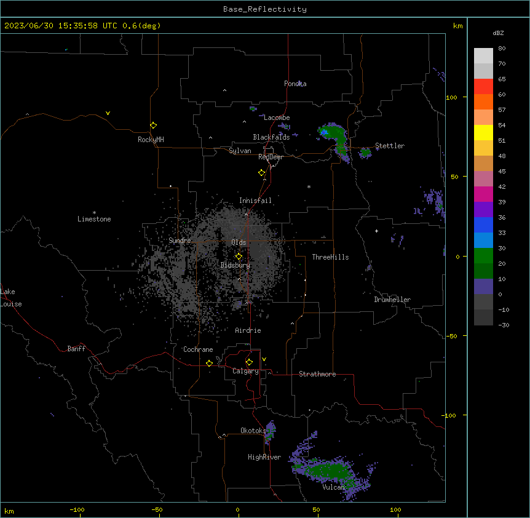Click the Banff label
The height and width of the screenshot is (518, 530).
76,349
